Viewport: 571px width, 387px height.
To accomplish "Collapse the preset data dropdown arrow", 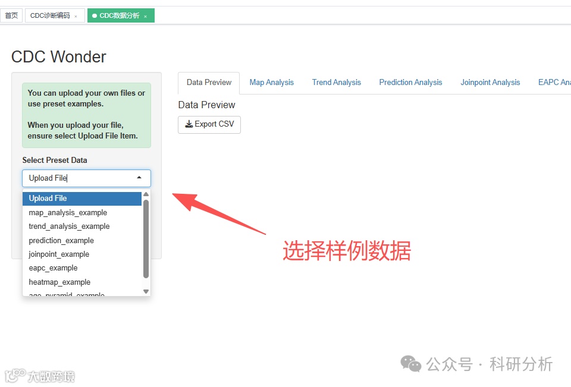I will 139,178.
